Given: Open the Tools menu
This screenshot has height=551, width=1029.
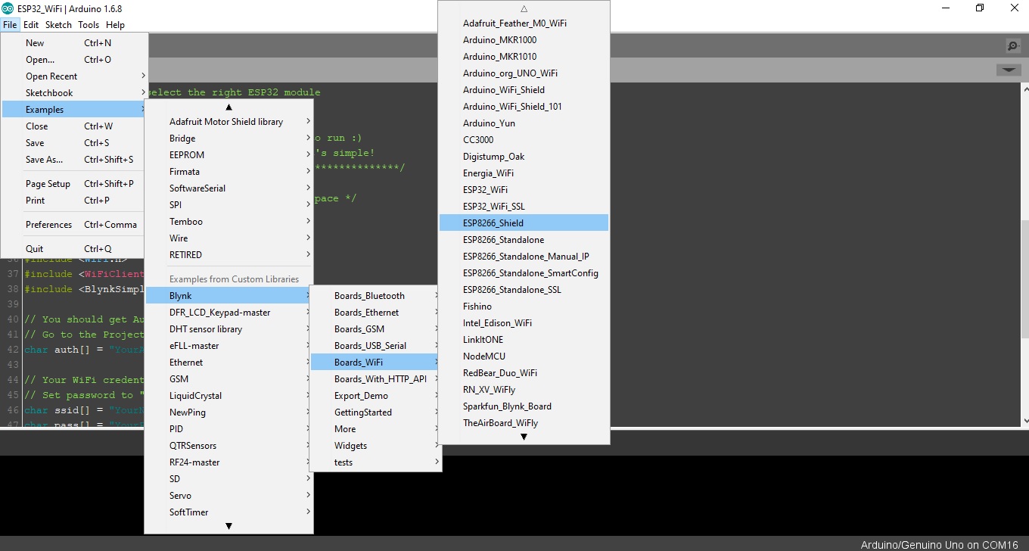Looking at the screenshot, I should pos(89,25).
